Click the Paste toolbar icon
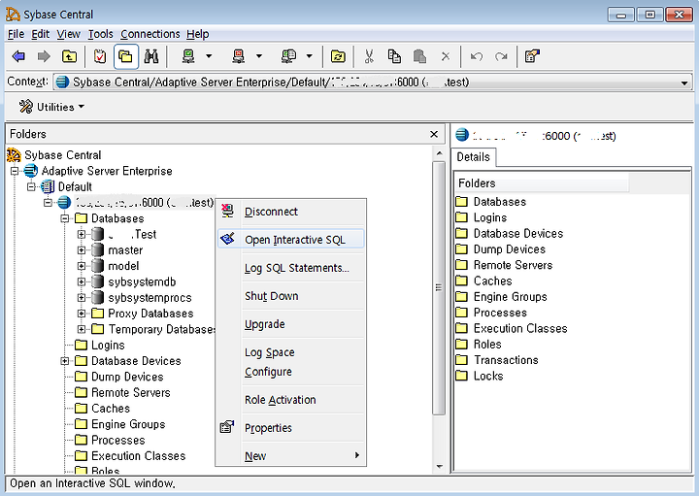 pos(419,56)
